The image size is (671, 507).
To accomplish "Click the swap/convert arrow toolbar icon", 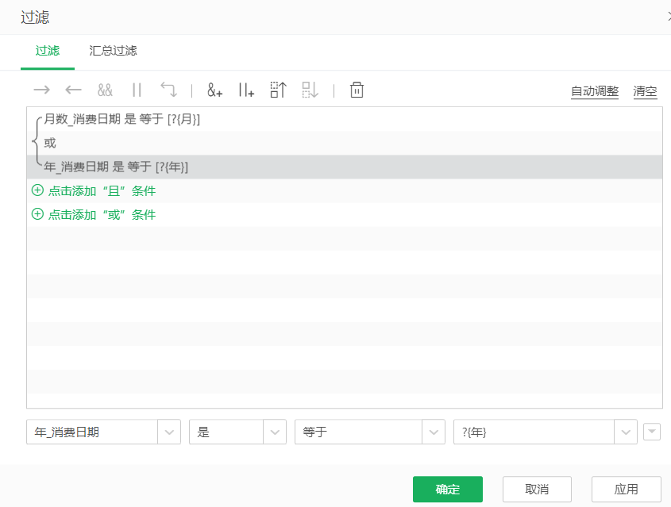I will coord(168,90).
